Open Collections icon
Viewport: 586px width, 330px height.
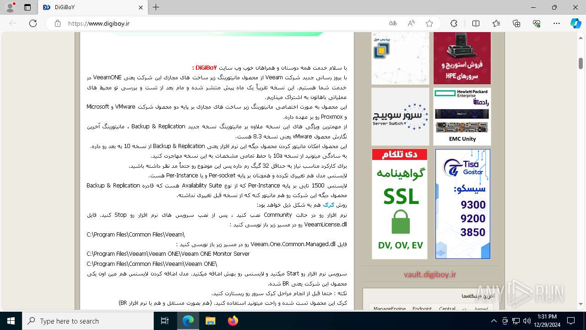[516, 23]
